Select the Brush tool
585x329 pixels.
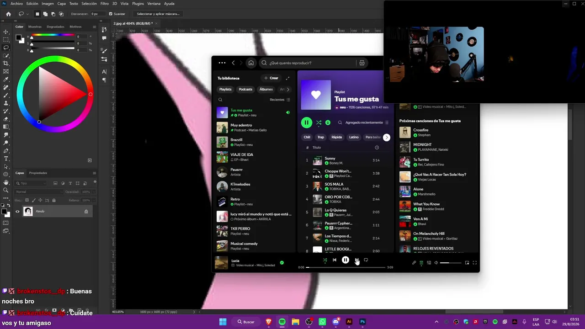tap(6, 95)
